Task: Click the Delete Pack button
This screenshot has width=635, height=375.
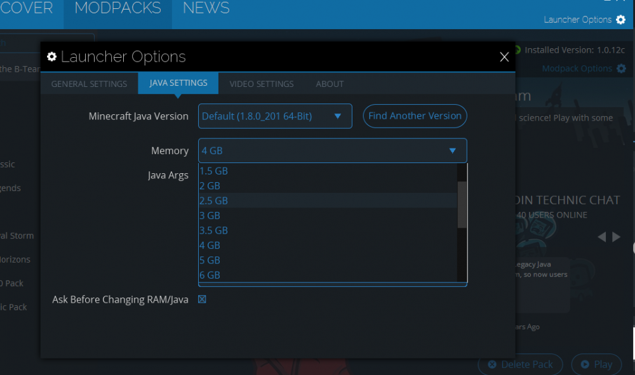Action: click(x=521, y=364)
